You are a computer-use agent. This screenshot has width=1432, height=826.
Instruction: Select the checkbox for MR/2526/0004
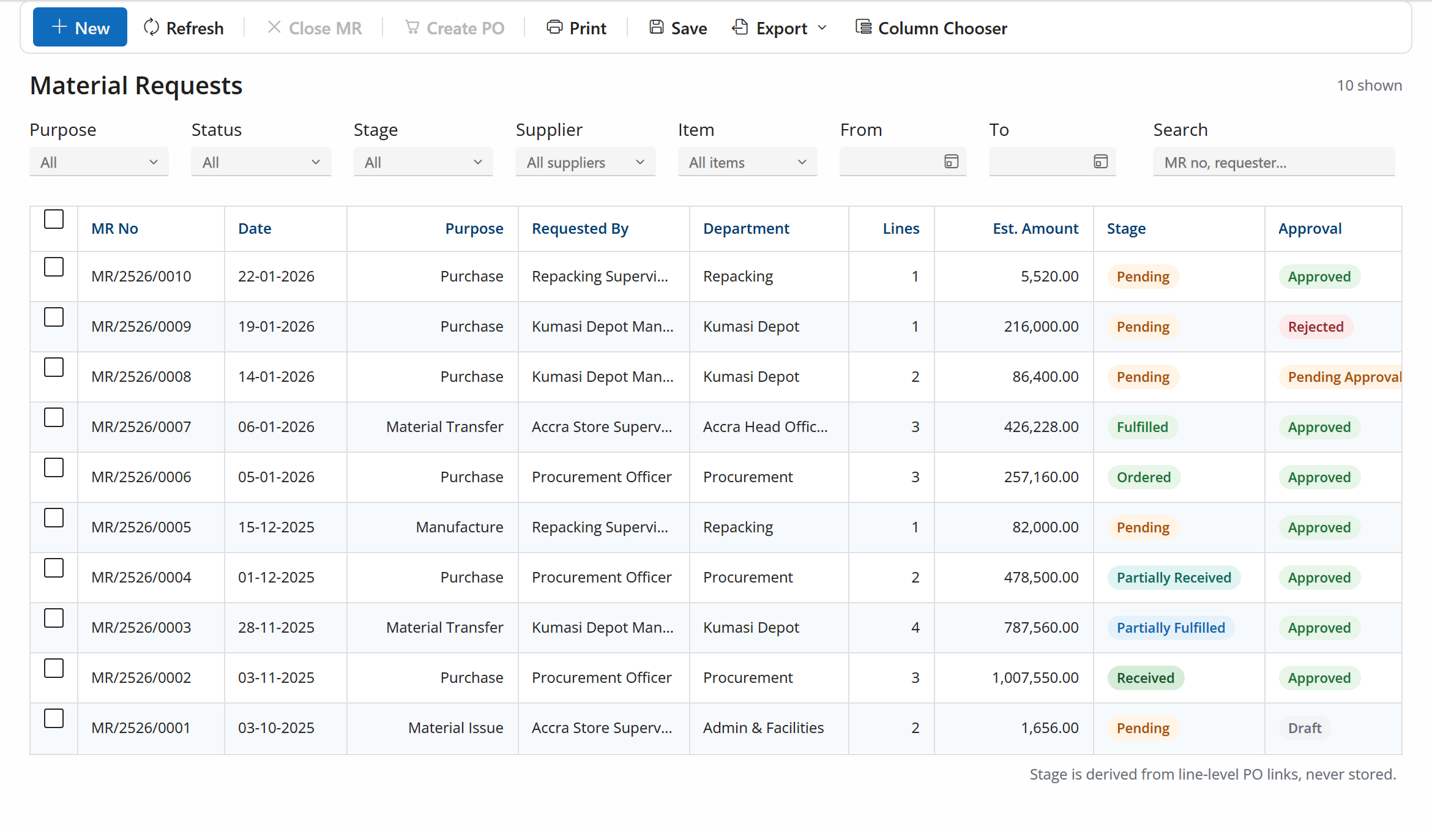point(54,568)
